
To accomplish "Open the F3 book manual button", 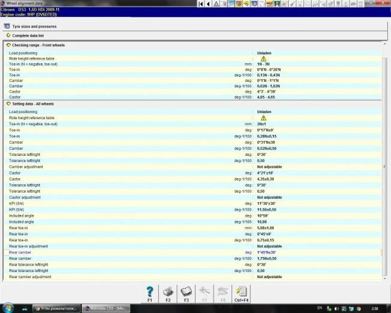I will click(186, 293).
